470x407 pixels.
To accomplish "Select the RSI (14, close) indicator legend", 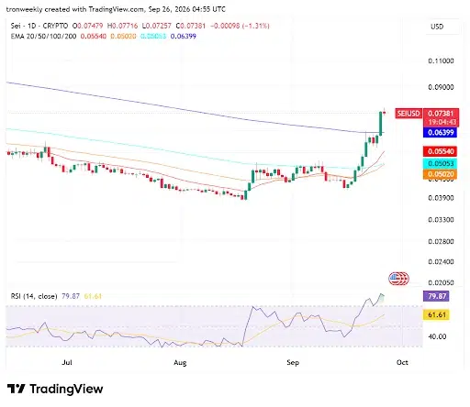I will [34, 296].
